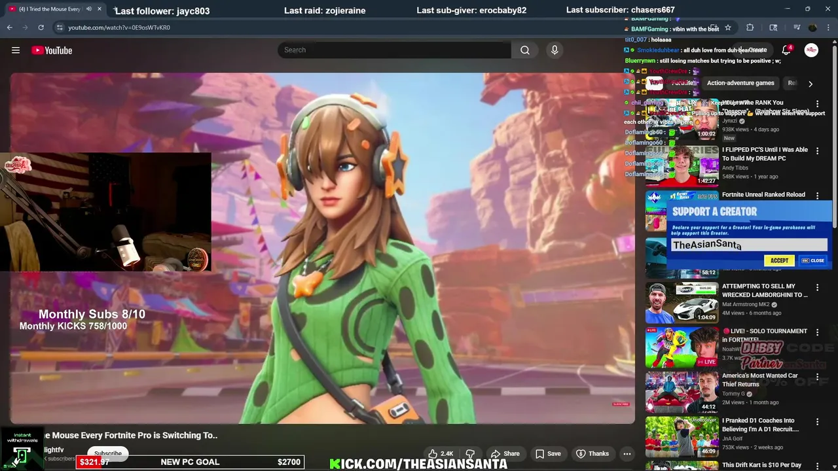The width and height of the screenshot is (838, 471).
Task: Close the YouTube browser tab
Action: pos(100,9)
